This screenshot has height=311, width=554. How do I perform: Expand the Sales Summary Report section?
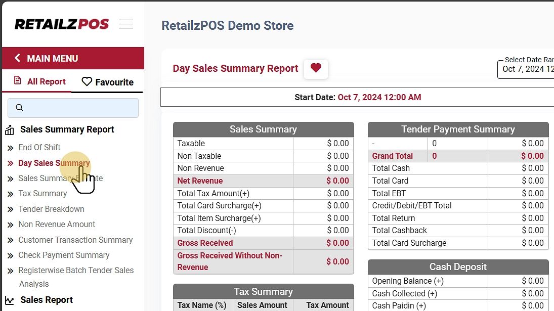(x=67, y=129)
